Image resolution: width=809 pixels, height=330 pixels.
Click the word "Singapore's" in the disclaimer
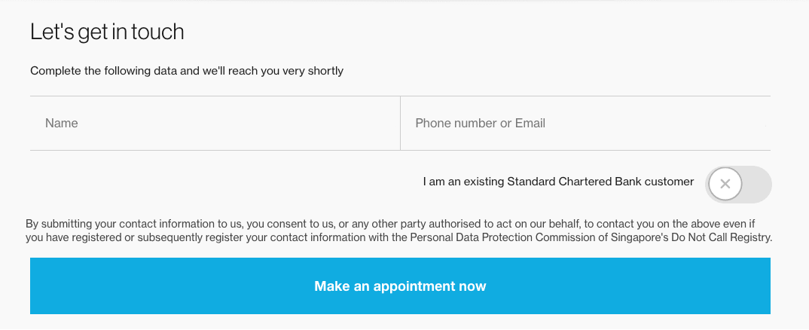tap(637, 237)
